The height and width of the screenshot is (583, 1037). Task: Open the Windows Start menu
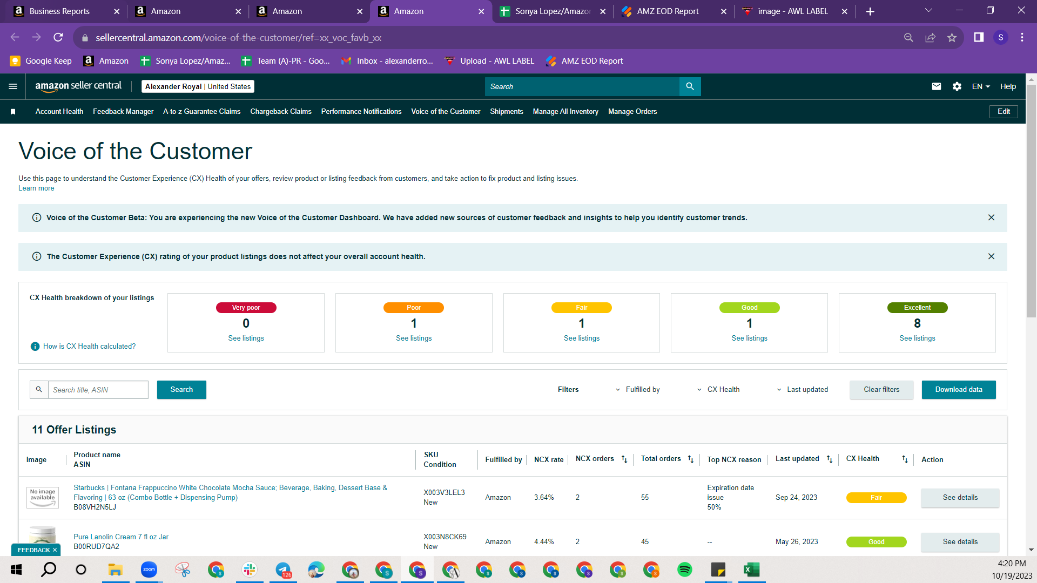(x=16, y=570)
